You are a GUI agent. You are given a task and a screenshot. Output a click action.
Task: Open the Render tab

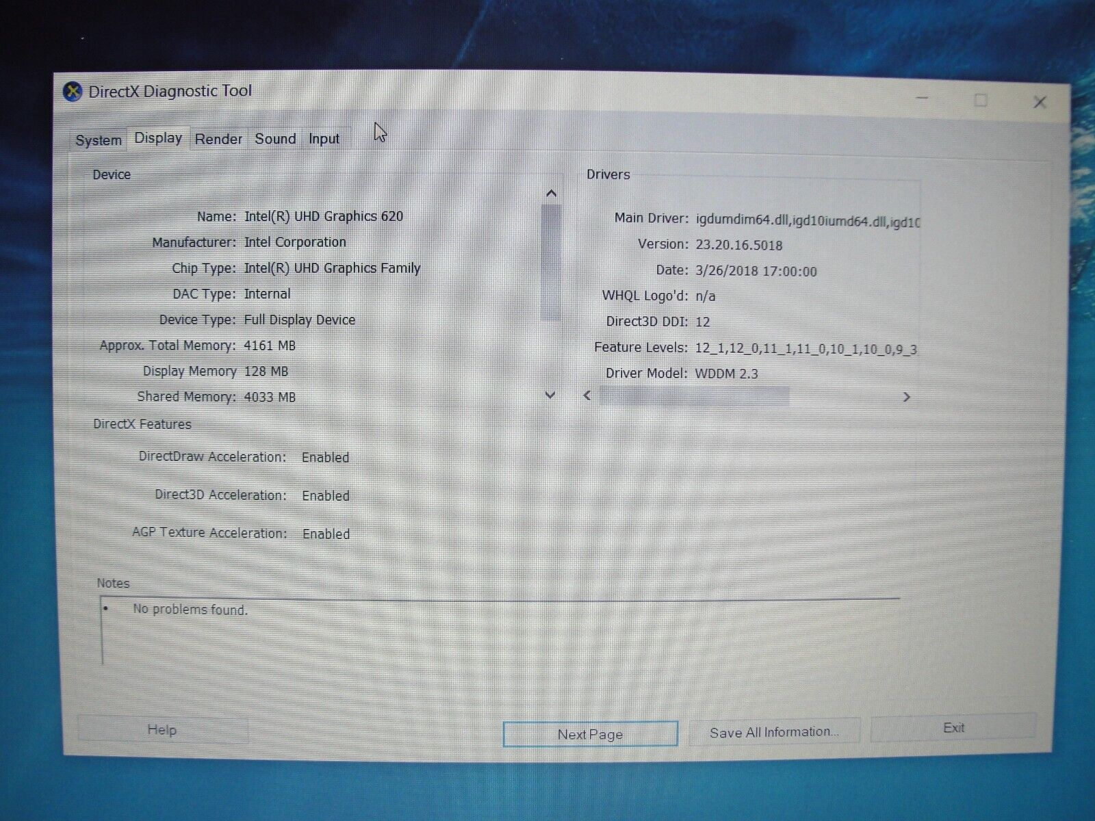tap(218, 139)
